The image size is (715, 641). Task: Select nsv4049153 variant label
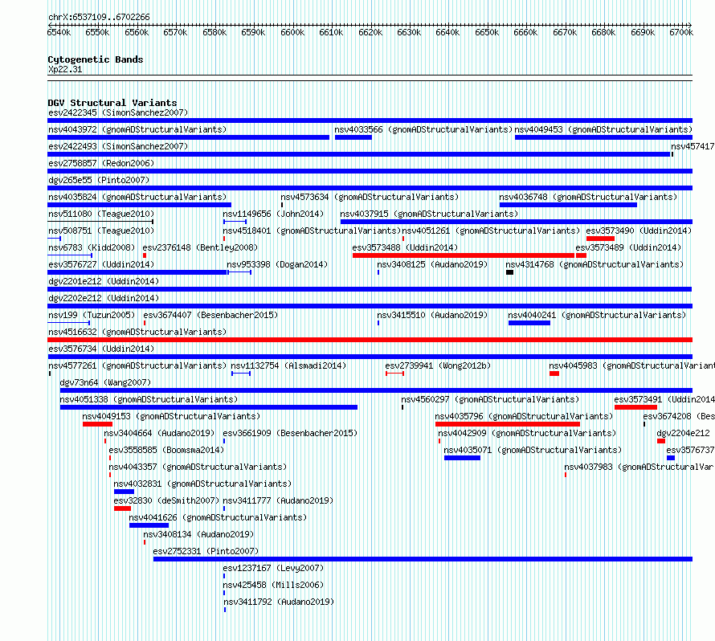point(171,416)
